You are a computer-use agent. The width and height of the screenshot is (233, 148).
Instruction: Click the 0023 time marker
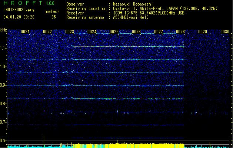[70, 32]
